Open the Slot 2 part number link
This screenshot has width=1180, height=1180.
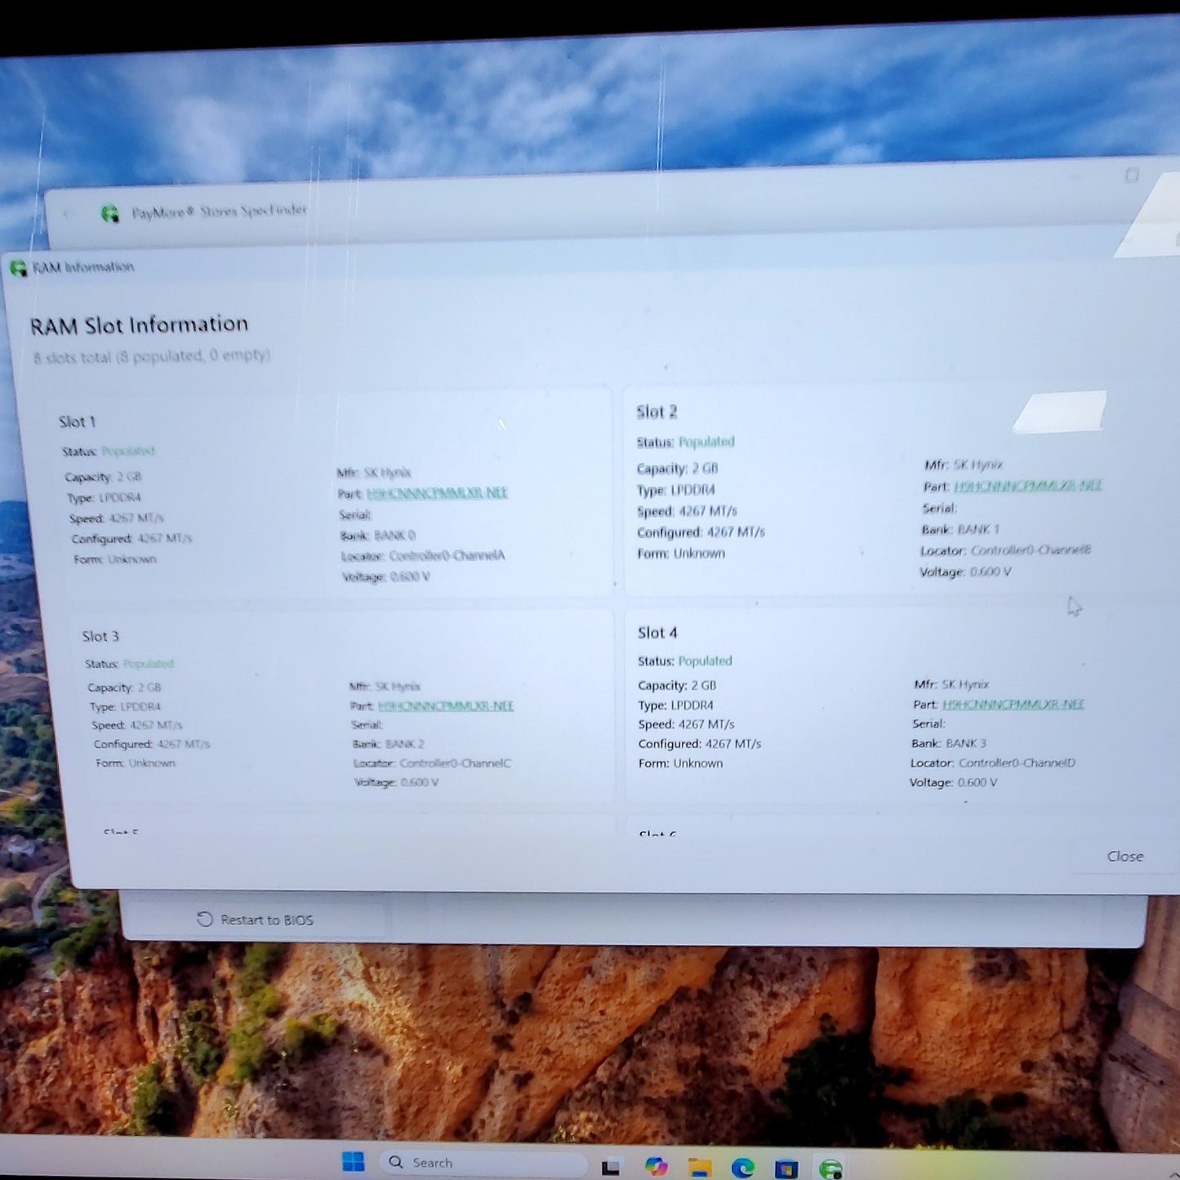(1027, 486)
